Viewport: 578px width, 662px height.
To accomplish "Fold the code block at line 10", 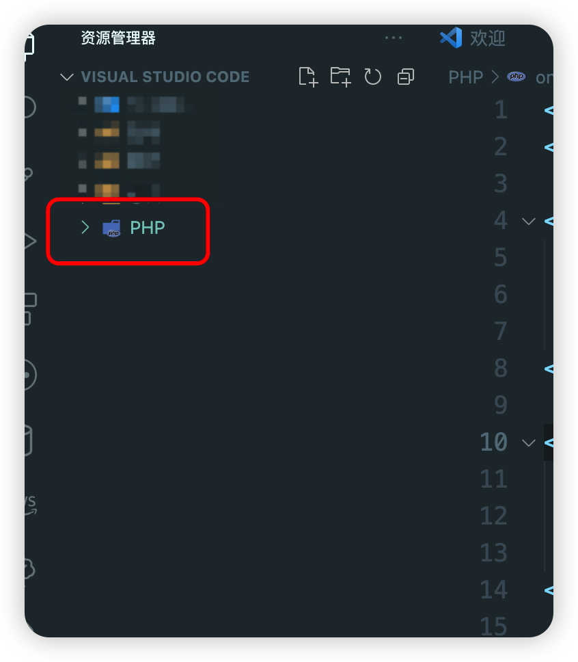I will pos(529,442).
